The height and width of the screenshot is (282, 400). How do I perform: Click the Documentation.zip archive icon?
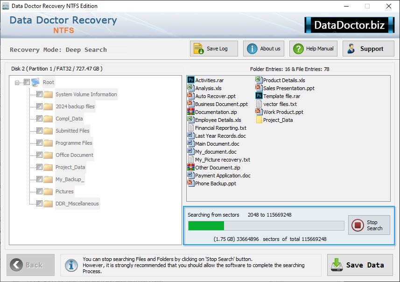click(x=190, y=112)
